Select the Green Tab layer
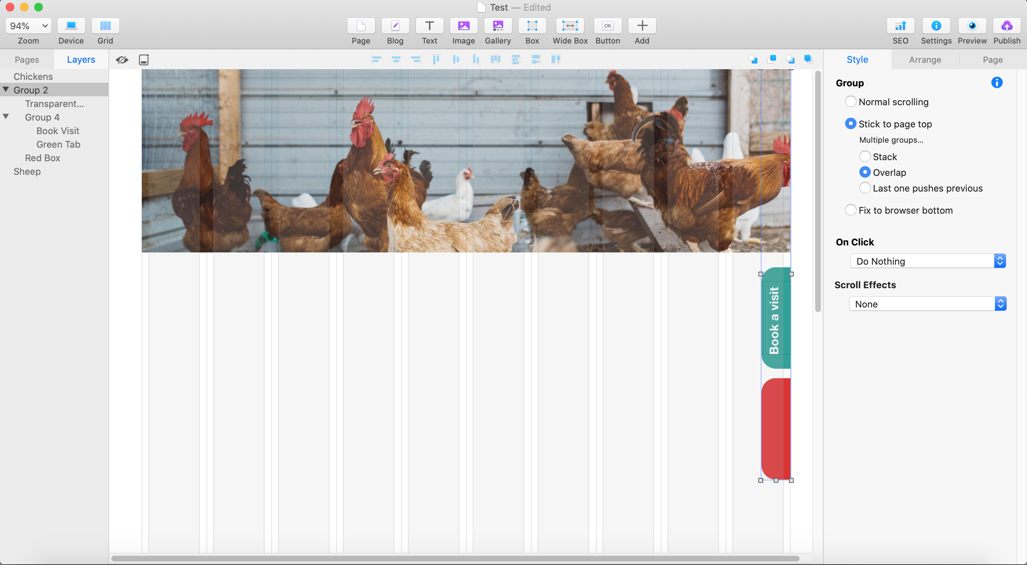 point(58,144)
